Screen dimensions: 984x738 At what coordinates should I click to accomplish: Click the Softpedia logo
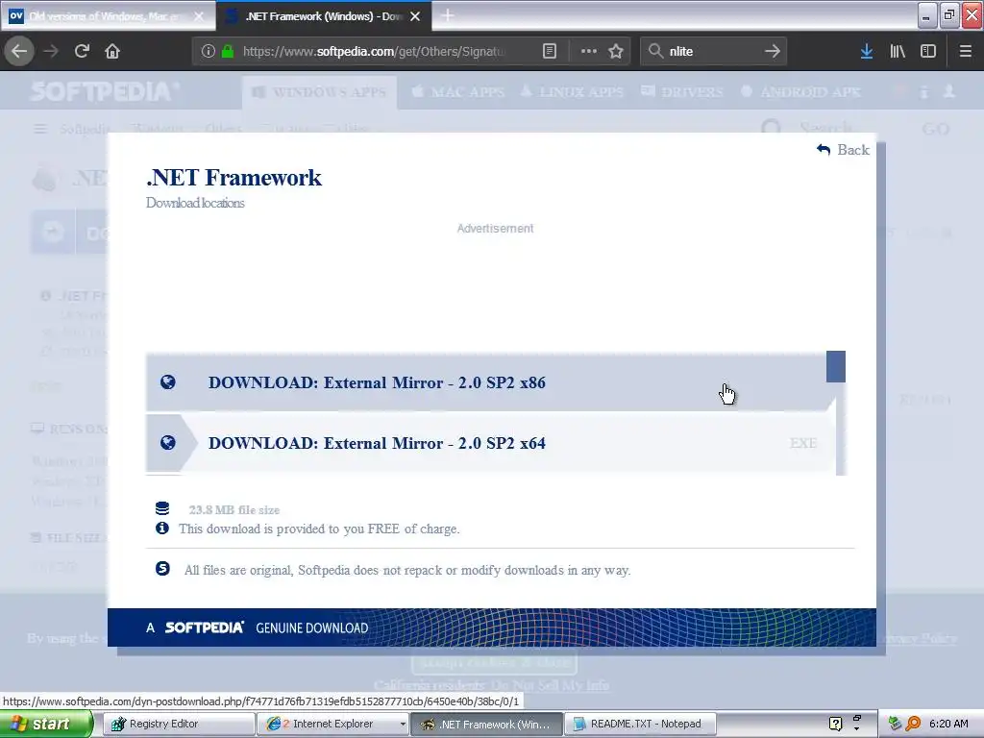(x=104, y=91)
